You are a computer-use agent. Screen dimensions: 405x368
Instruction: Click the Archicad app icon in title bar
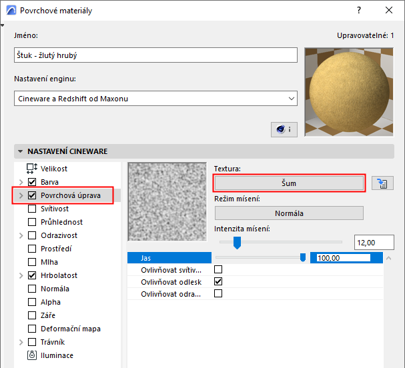[x=11, y=10]
